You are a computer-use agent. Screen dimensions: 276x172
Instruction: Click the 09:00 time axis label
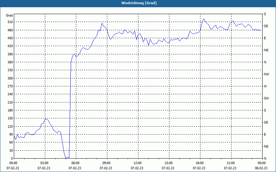coord(107,163)
